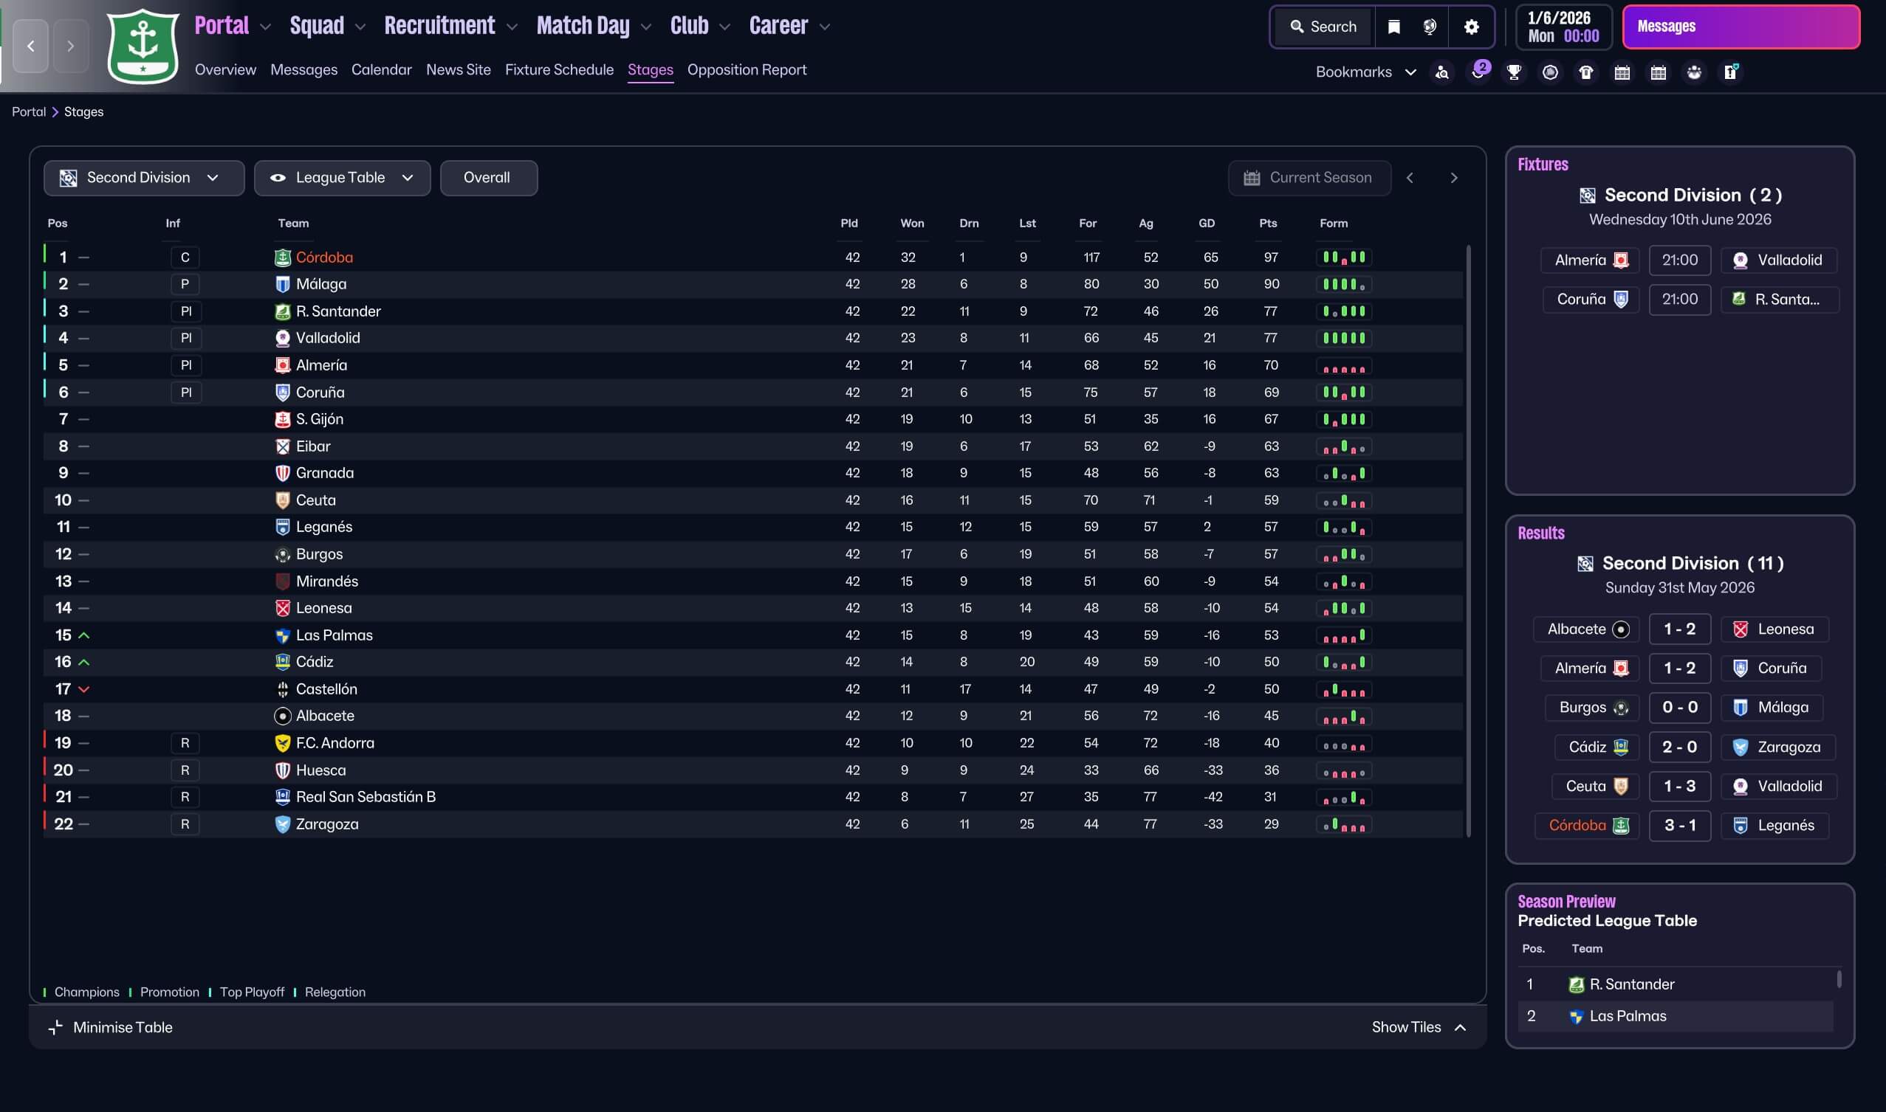Open the Second Division competition dropdown
The width and height of the screenshot is (1886, 1112).
[143, 178]
